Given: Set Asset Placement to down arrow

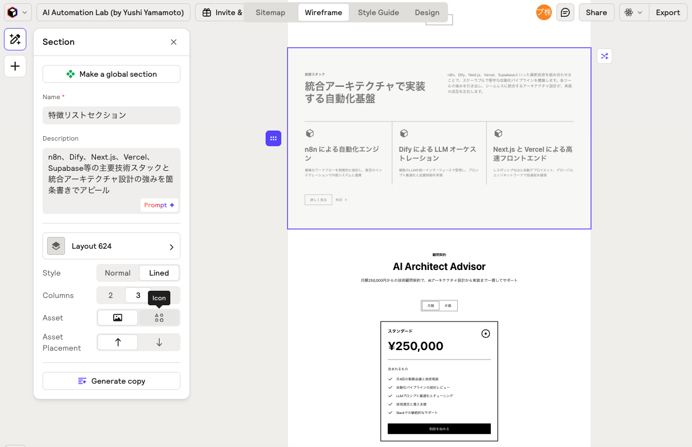Looking at the screenshot, I should (159, 342).
